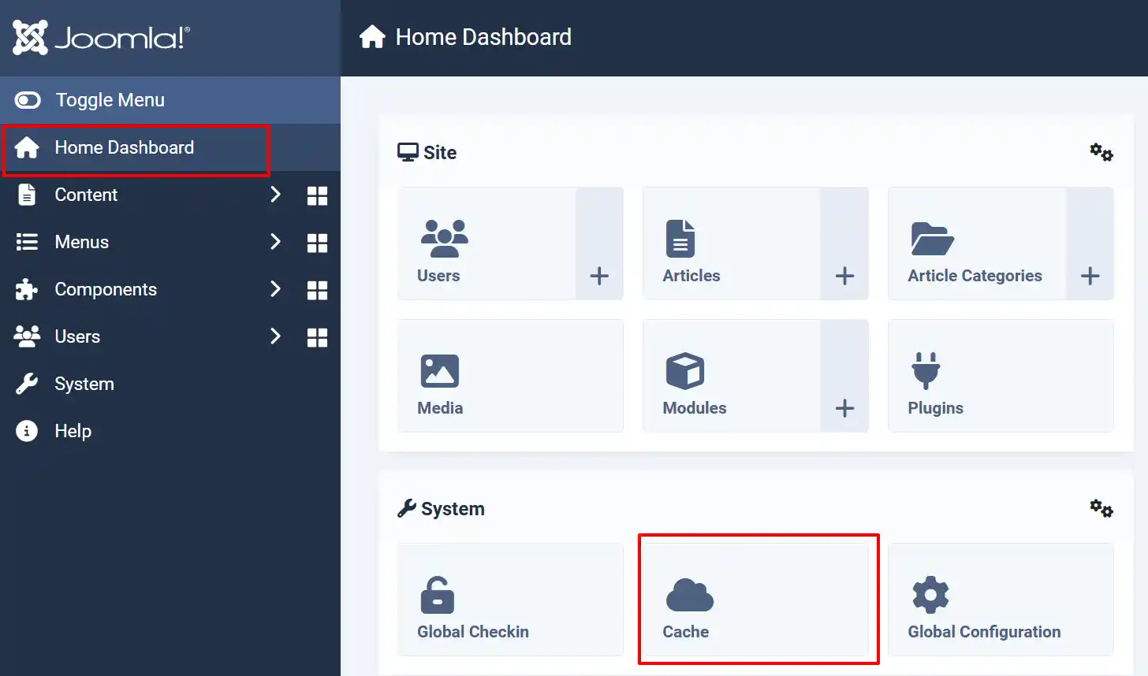Expand the Content submenu chevron
Screen dimensions: 1148x676
(x=275, y=195)
